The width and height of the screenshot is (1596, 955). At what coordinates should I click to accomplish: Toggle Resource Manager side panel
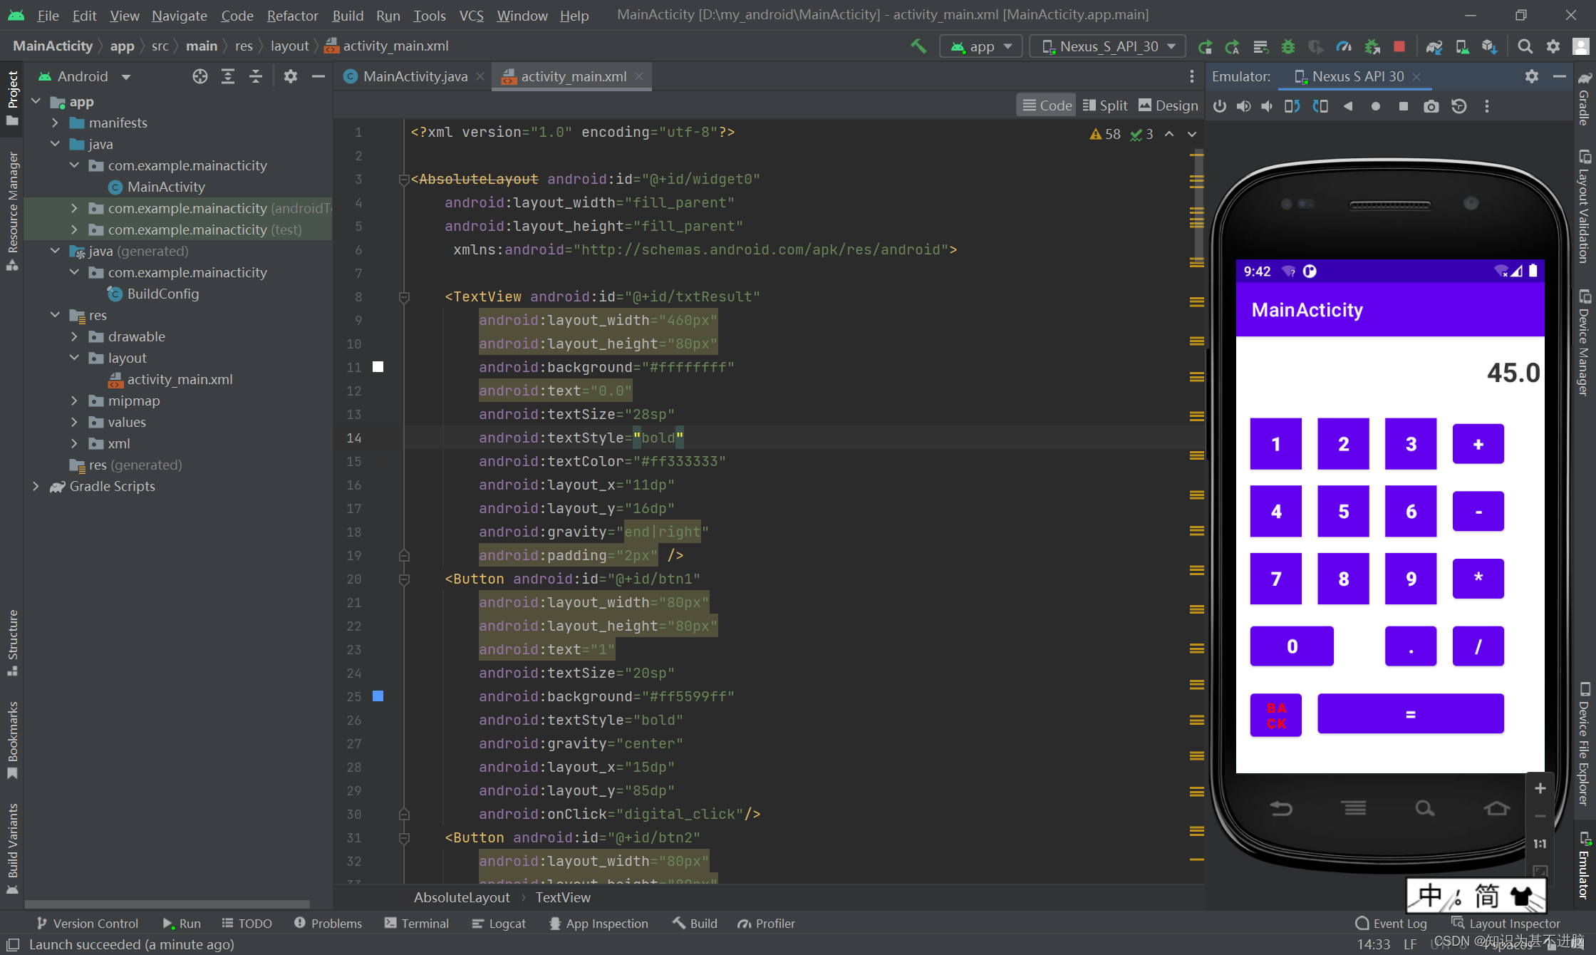coord(12,211)
